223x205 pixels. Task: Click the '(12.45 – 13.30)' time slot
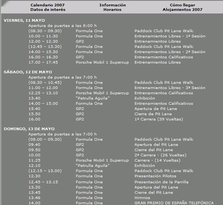point(45,47)
